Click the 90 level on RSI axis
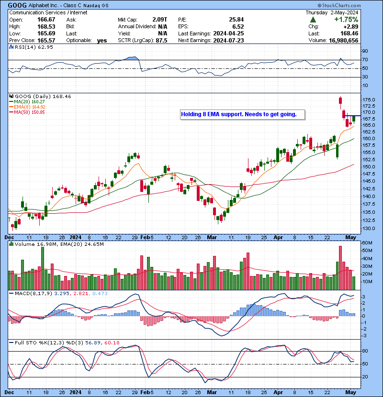Screen dimensions: 383x397 coord(365,51)
